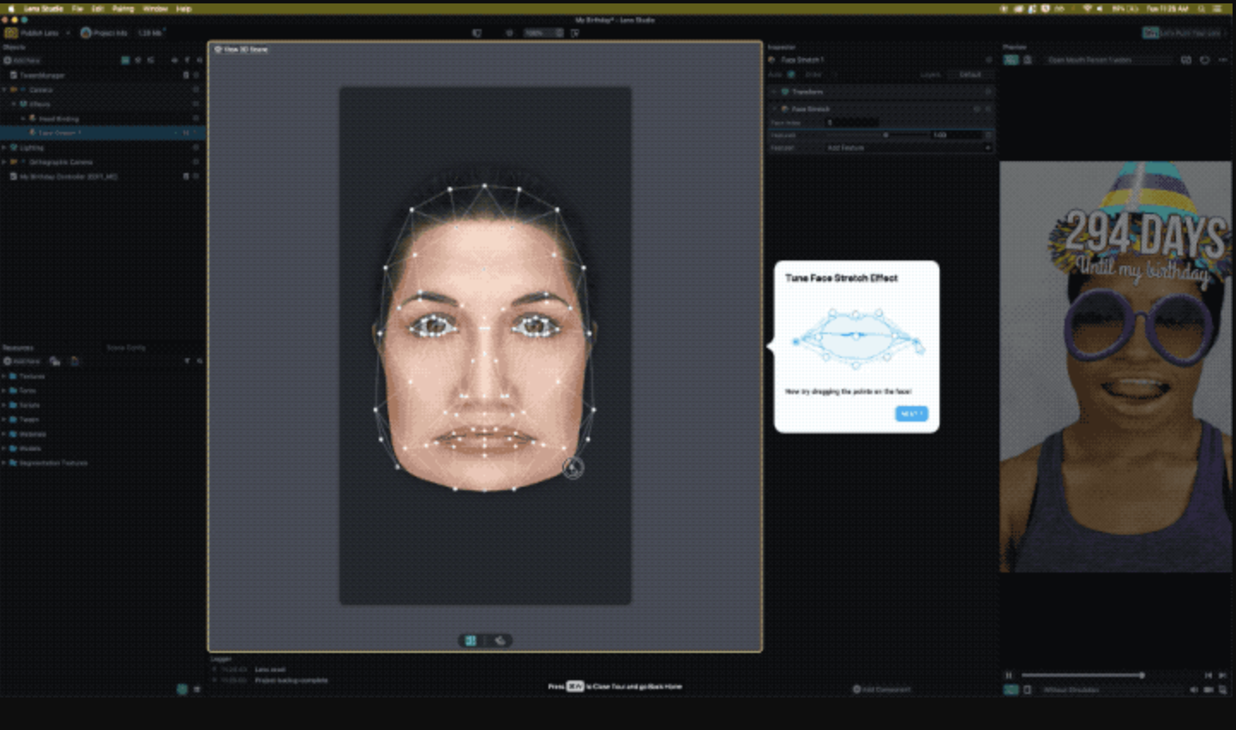Image resolution: width=1236 pixels, height=730 pixels.
Task: Select the Face Stretch 1 object row
Action: (103, 133)
